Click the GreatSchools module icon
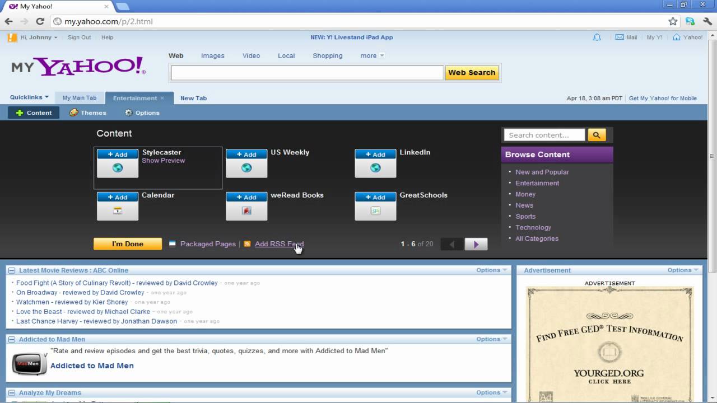This screenshot has width=717, height=403. pos(375,211)
